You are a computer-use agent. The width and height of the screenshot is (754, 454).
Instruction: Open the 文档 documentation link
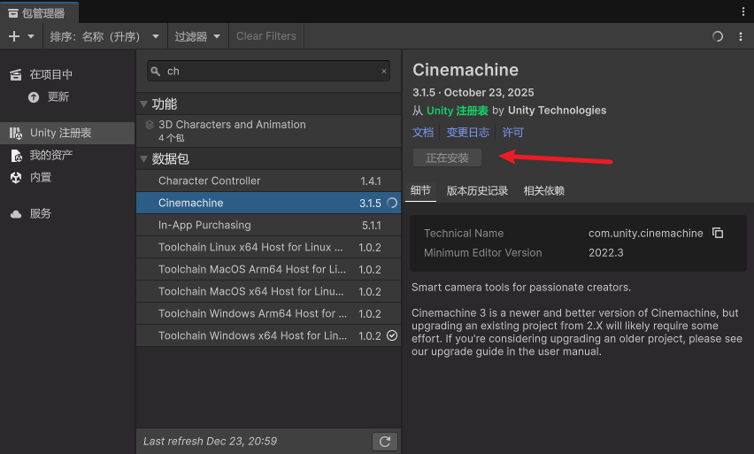click(423, 132)
